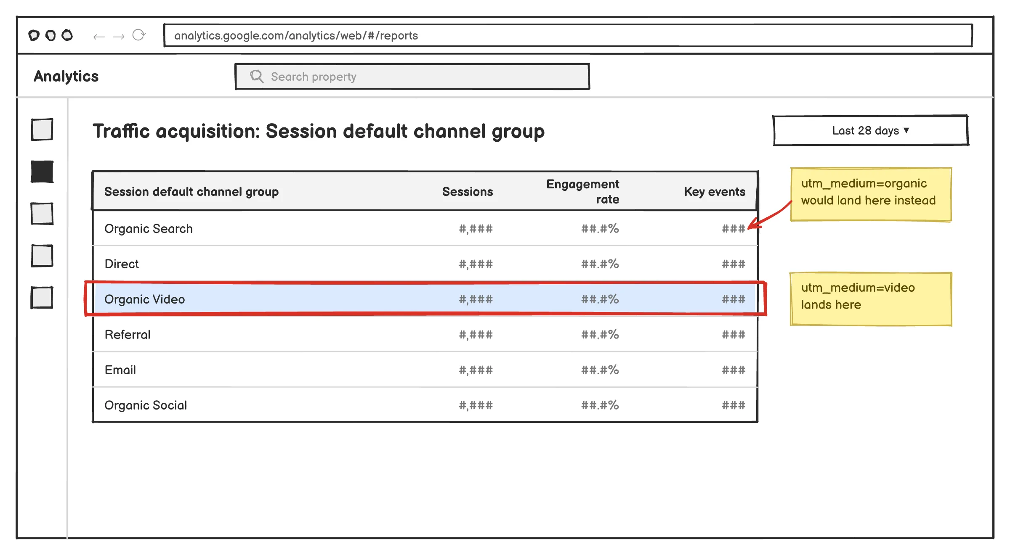Click the Sessions value for Referral

point(476,335)
